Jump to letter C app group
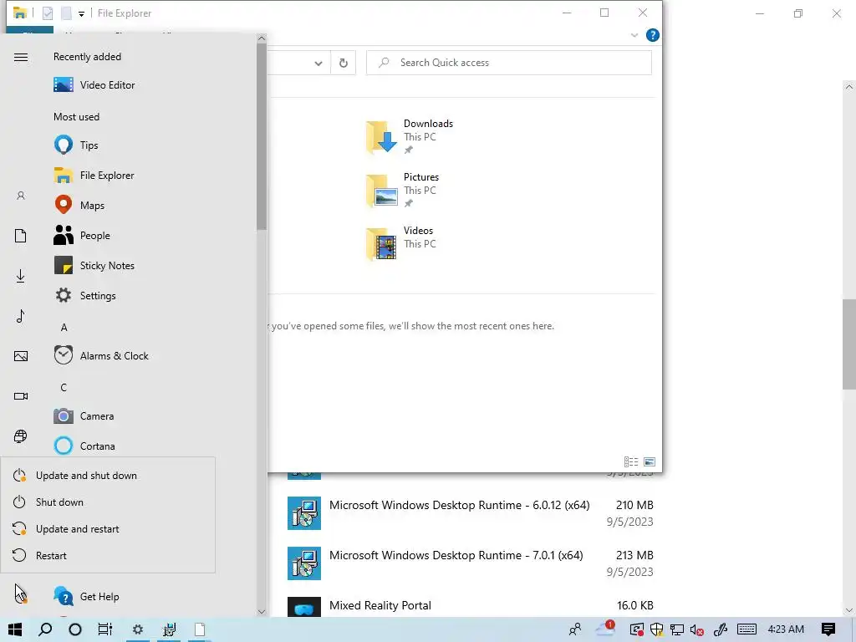 tap(64, 388)
